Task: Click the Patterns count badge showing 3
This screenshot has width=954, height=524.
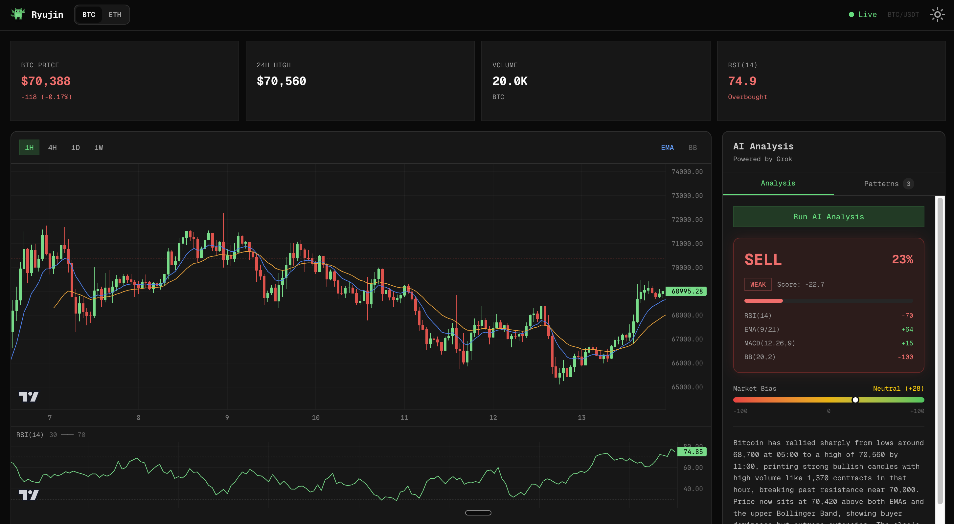Action: coord(908,184)
